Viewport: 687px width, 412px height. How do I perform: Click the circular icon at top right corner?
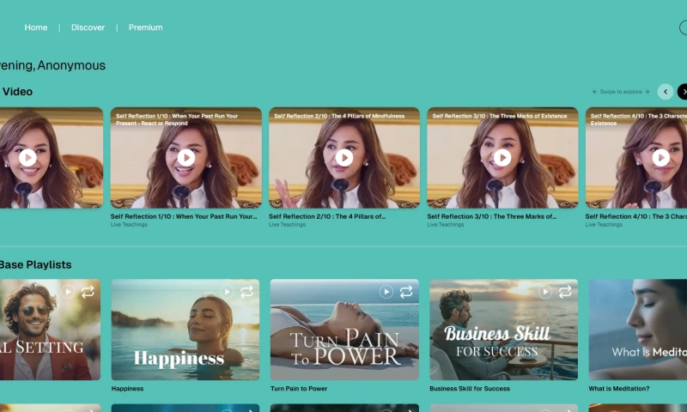coord(684,27)
